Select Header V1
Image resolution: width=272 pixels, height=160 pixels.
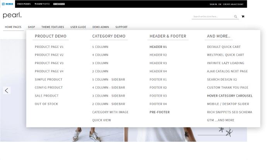(158, 47)
